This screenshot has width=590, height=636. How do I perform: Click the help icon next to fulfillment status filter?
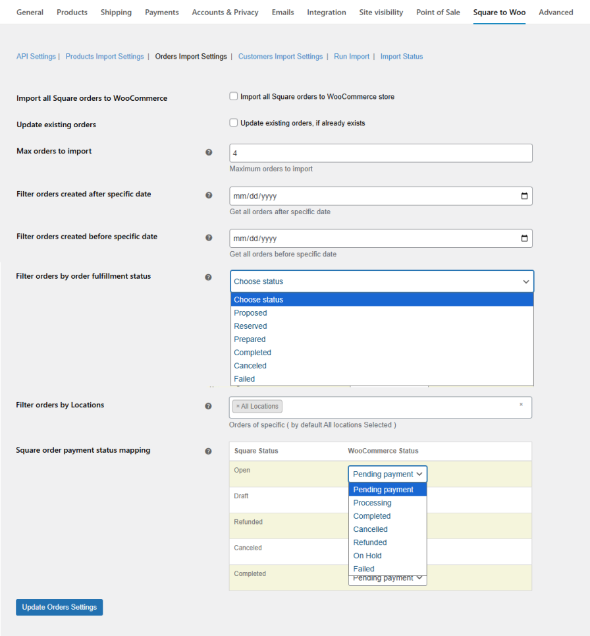pos(209,277)
